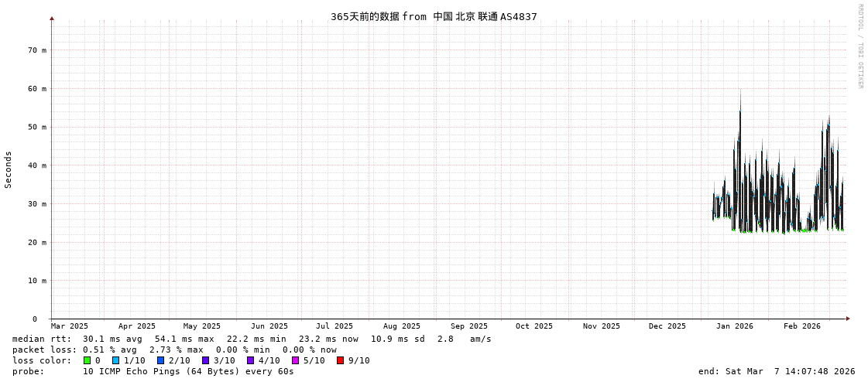Click the green 0 loss color swatch
This screenshot has height=382, width=868.
tap(87, 360)
